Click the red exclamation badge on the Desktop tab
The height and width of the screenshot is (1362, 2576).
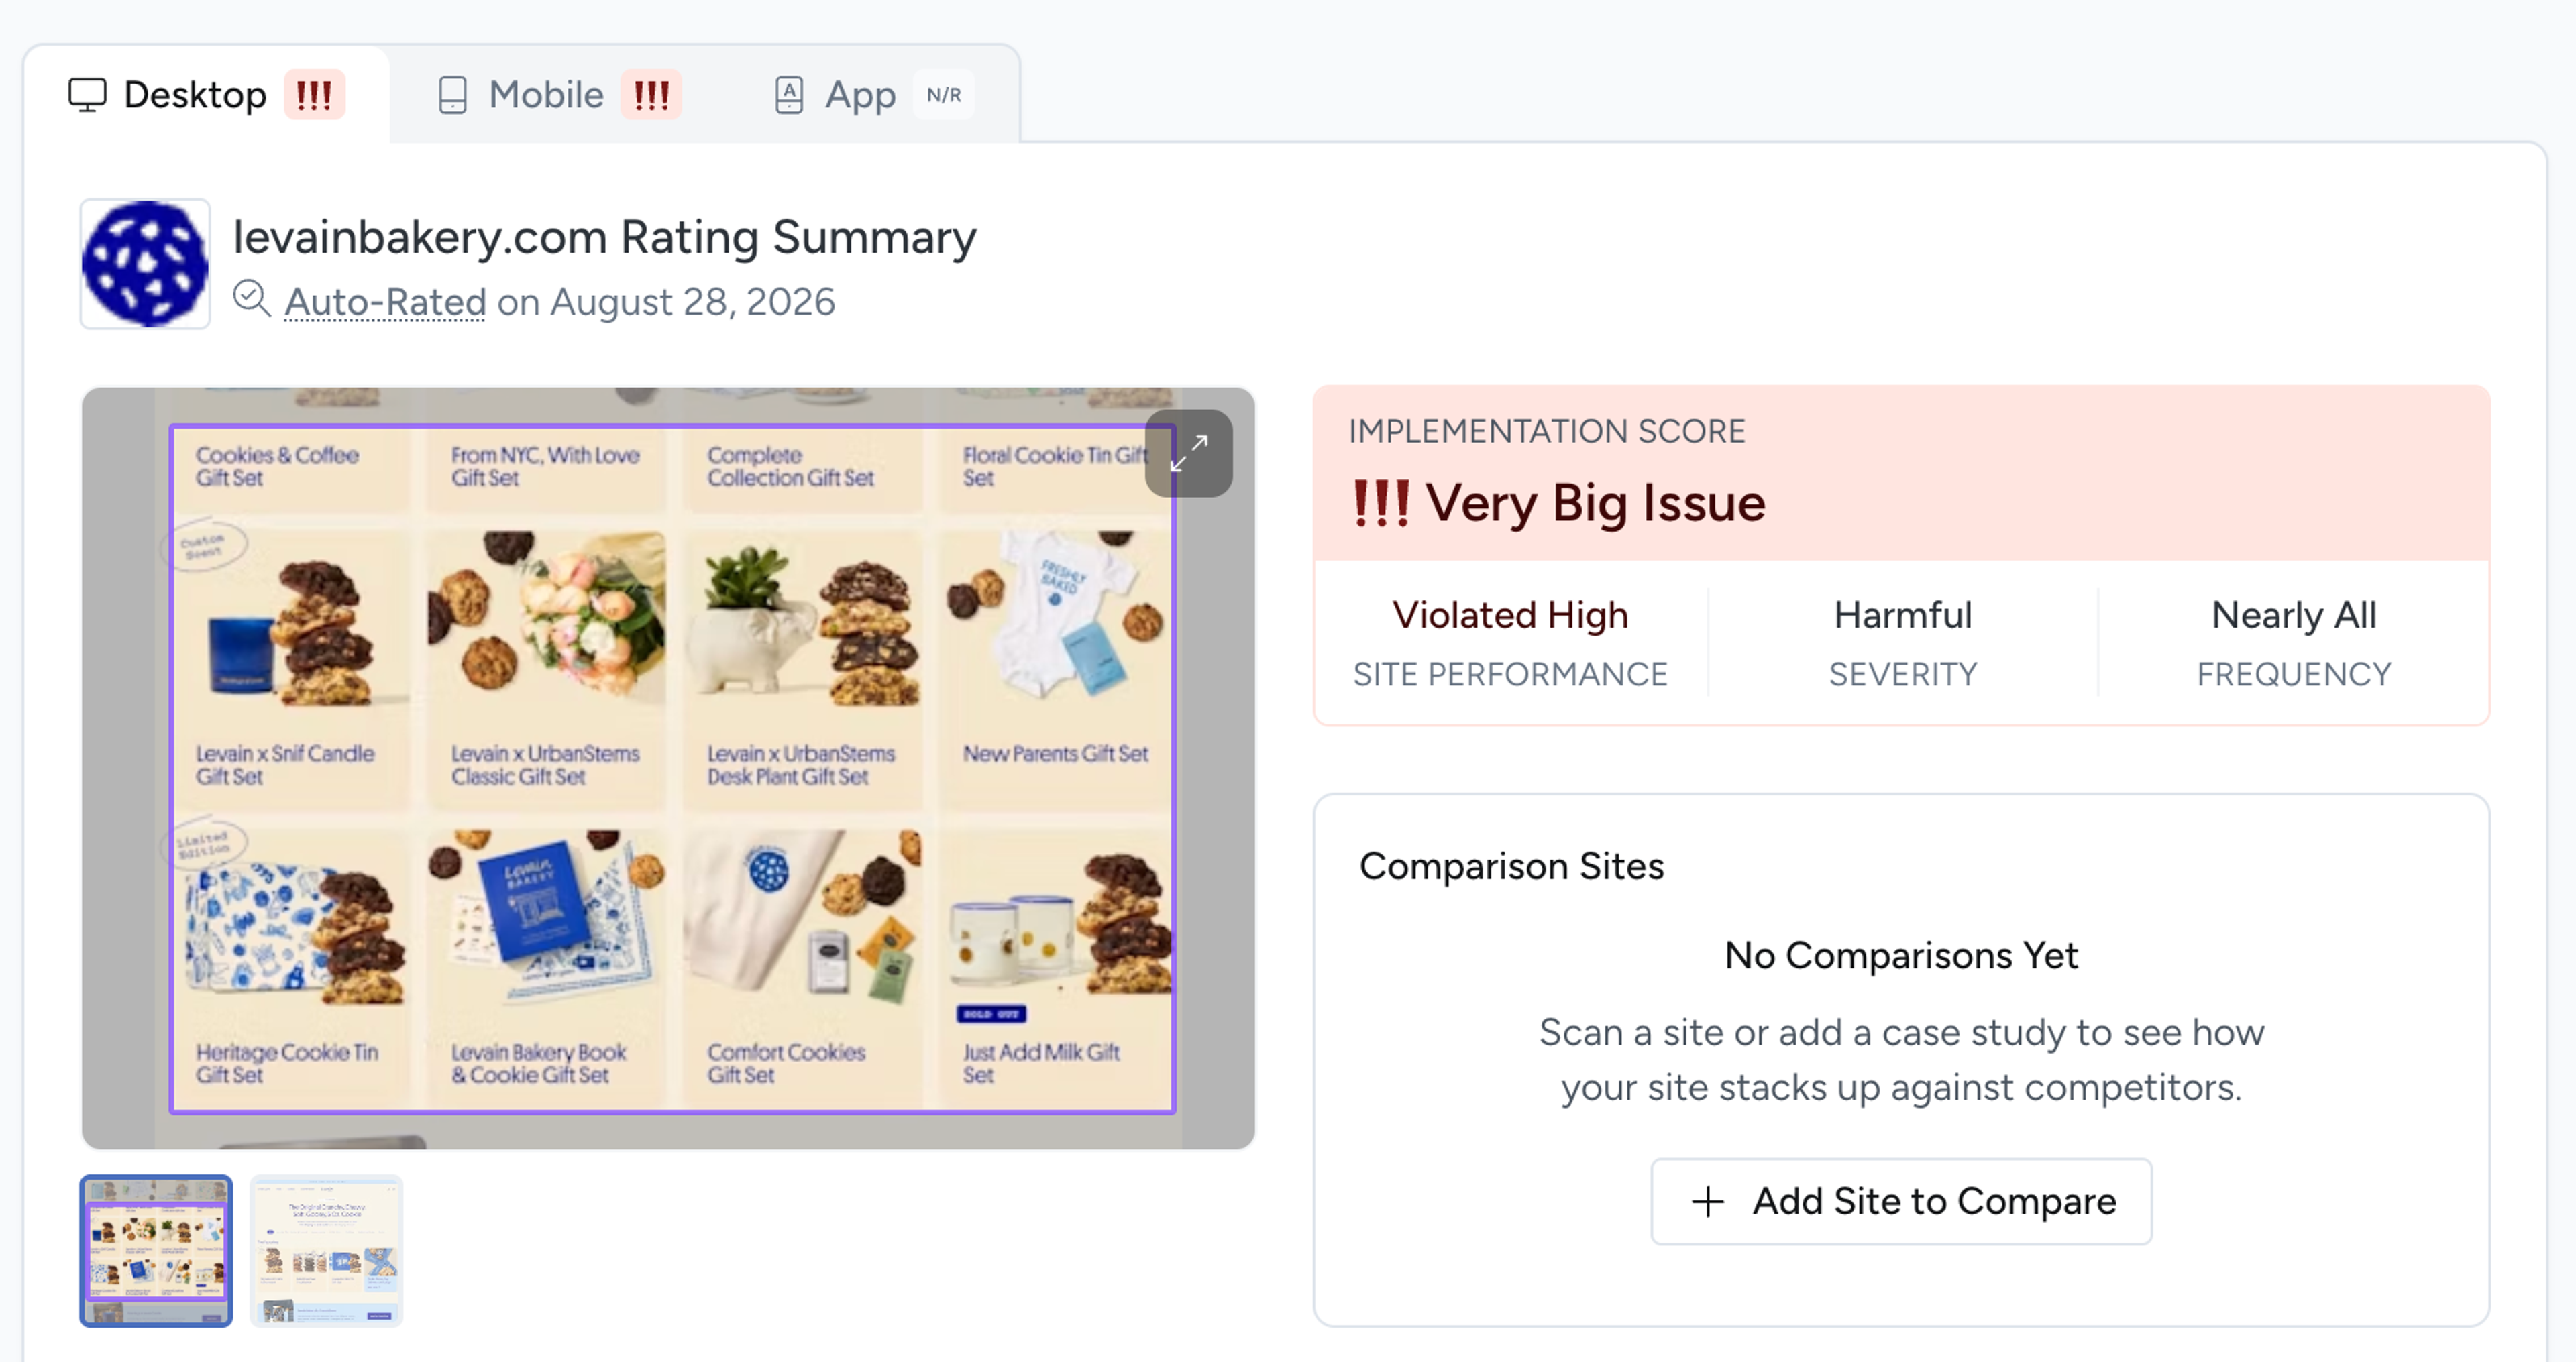(314, 95)
